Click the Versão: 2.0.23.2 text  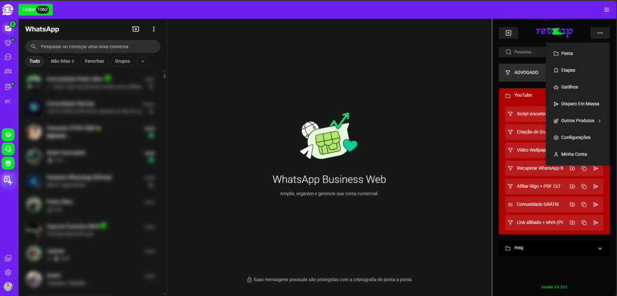click(x=554, y=287)
